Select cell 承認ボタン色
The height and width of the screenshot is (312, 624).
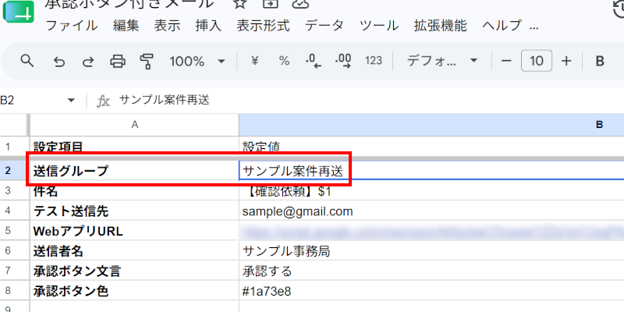(x=134, y=291)
